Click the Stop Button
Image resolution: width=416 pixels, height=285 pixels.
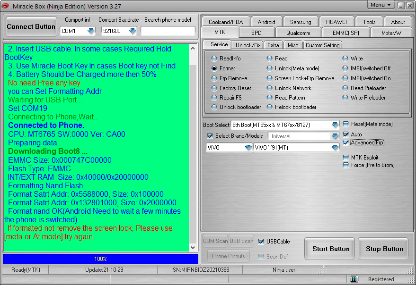click(x=384, y=249)
